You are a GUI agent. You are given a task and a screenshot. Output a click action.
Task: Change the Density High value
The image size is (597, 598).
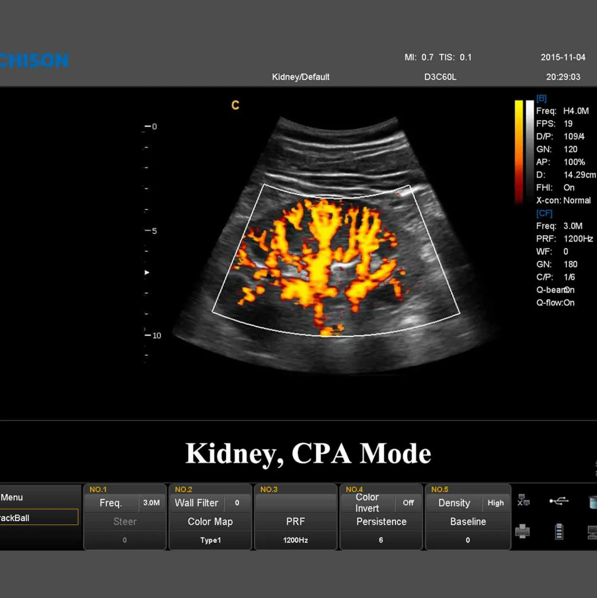point(495,503)
